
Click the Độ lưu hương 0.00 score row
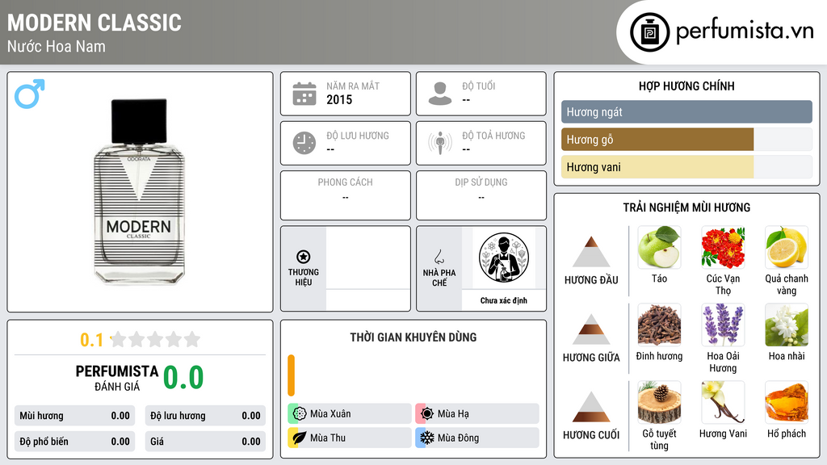(205, 416)
